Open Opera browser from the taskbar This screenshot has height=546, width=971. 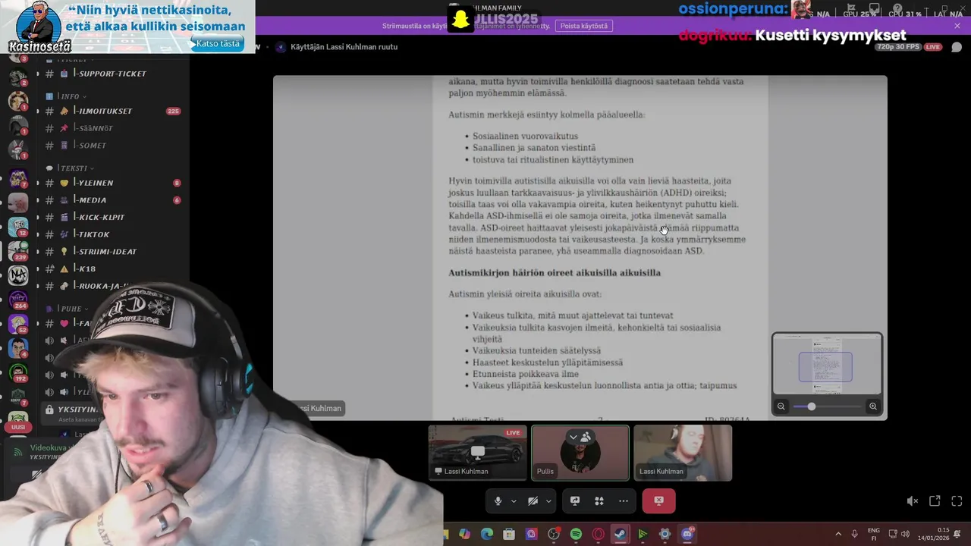point(598,535)
